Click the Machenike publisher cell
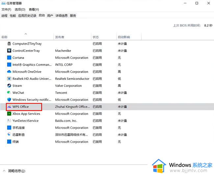 [63, 51]
